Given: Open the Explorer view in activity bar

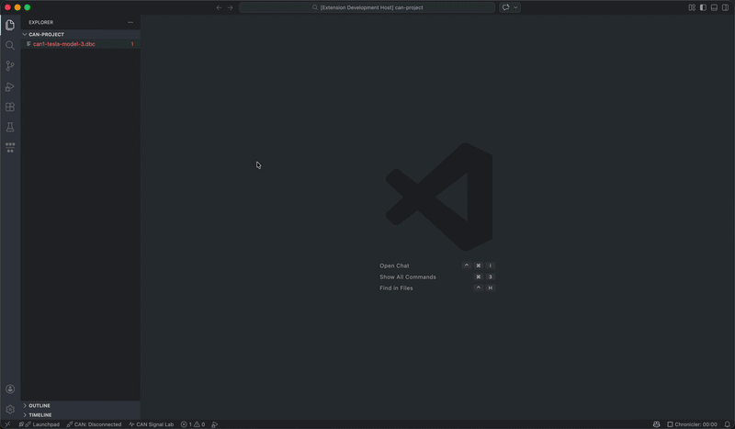Looking at the screenshot, I should click(10, 25).
